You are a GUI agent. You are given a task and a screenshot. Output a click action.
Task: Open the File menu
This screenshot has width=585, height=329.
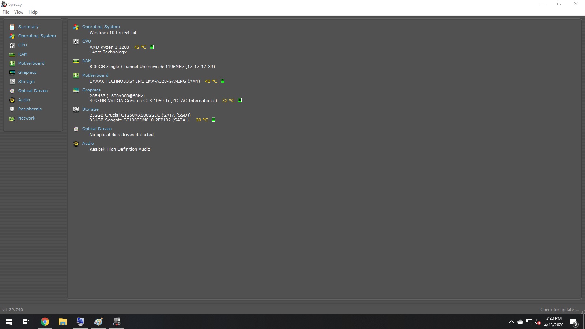pos(6,12)
